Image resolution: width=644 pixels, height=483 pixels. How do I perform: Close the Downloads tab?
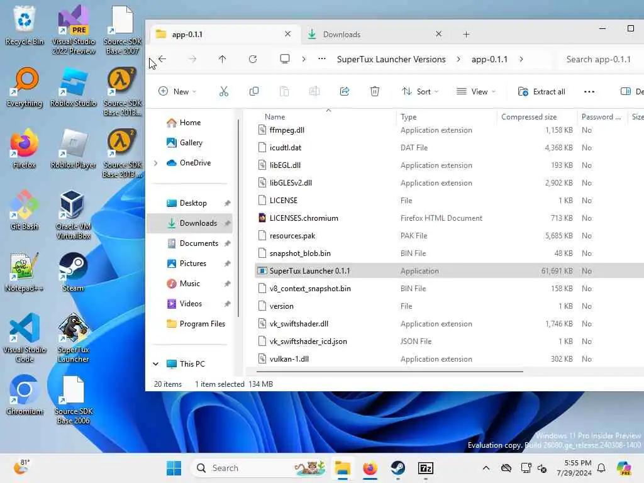click(x=438, y=34)
